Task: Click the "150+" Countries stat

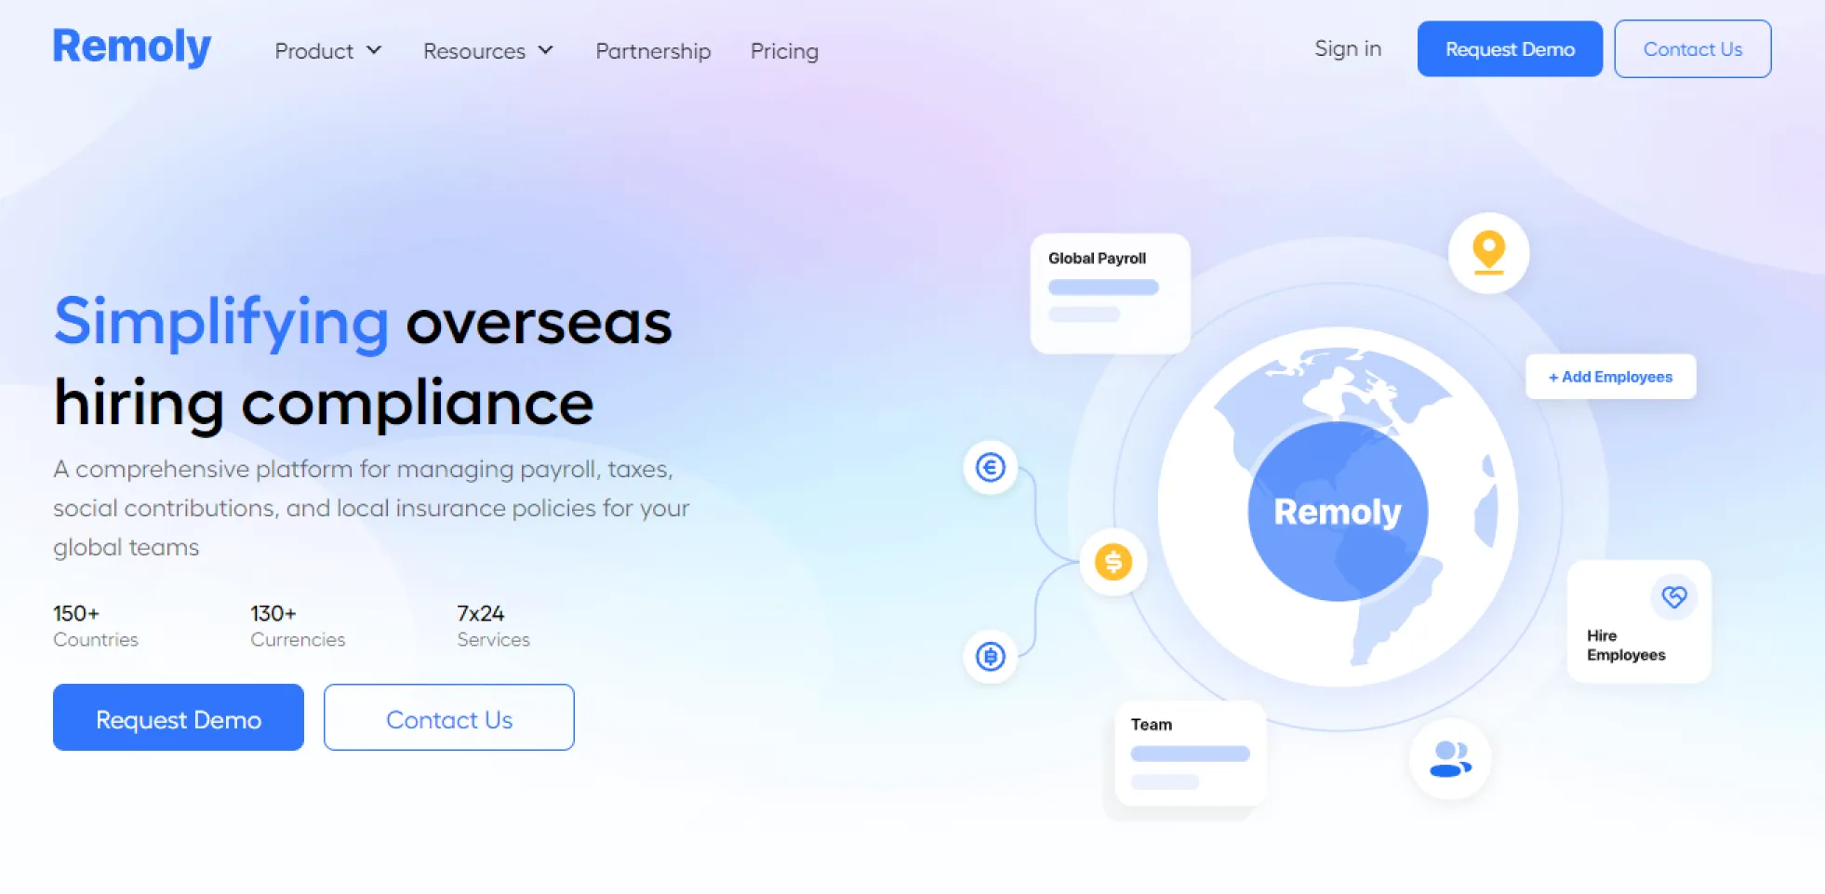Action: pyautogui.click(x=96, y=626)
